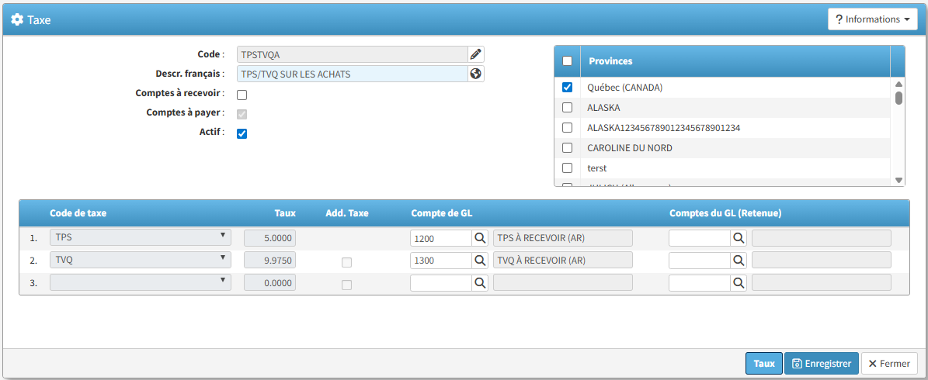Expand the TPS tax code dropdown
This screenshot has width=928, height=380.
pos(141,237)
